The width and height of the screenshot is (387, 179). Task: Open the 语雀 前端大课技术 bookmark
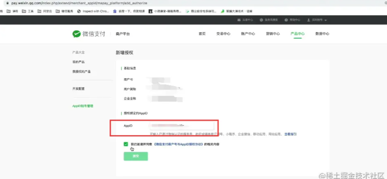[237, 11]
